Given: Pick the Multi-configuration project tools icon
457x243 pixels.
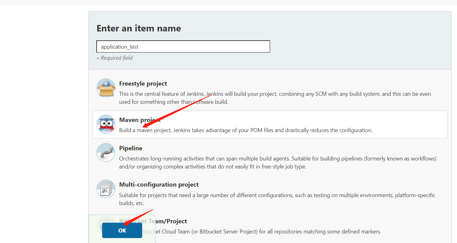Looking at the screenshot, I should click(106, 189).
